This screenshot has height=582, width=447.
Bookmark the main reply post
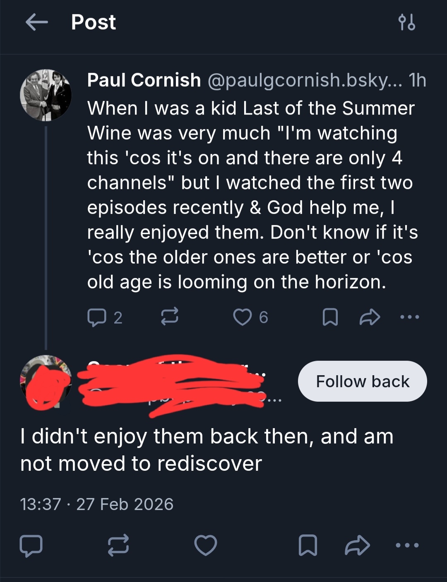(308, 545)
